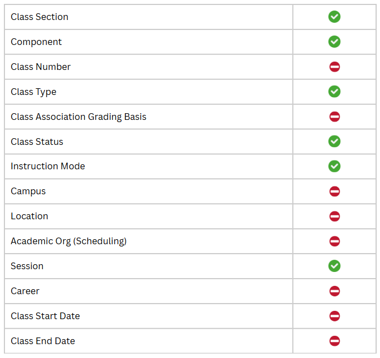Select the Class Section row label
380x358 pixels.
(x=39, y=17)
